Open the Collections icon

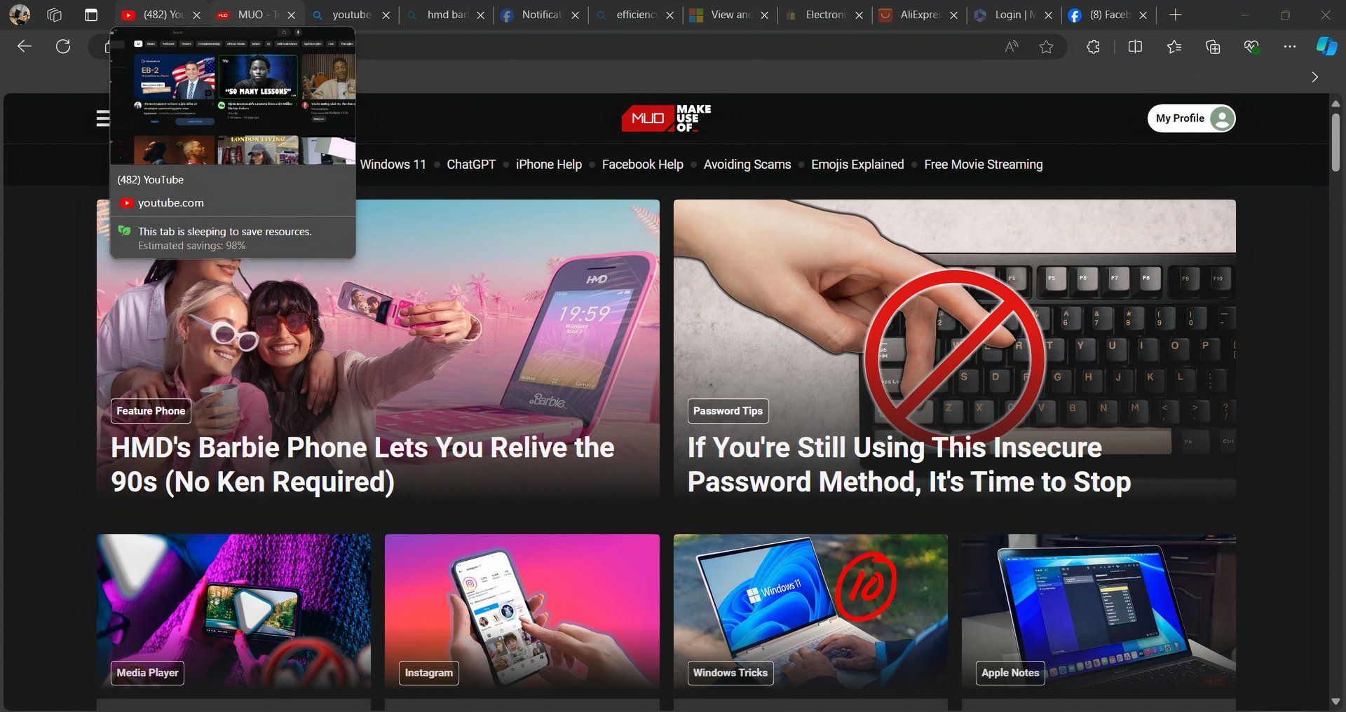tap(1213, 46)
